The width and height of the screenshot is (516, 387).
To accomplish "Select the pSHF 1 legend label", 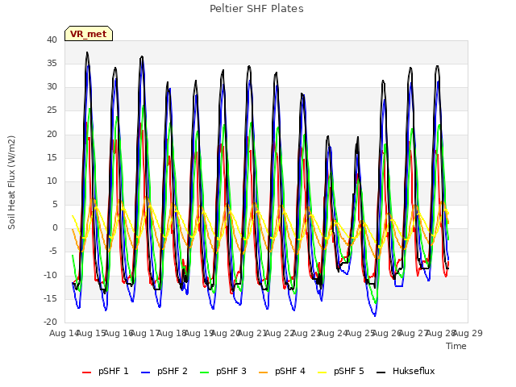I will [114, 371].
